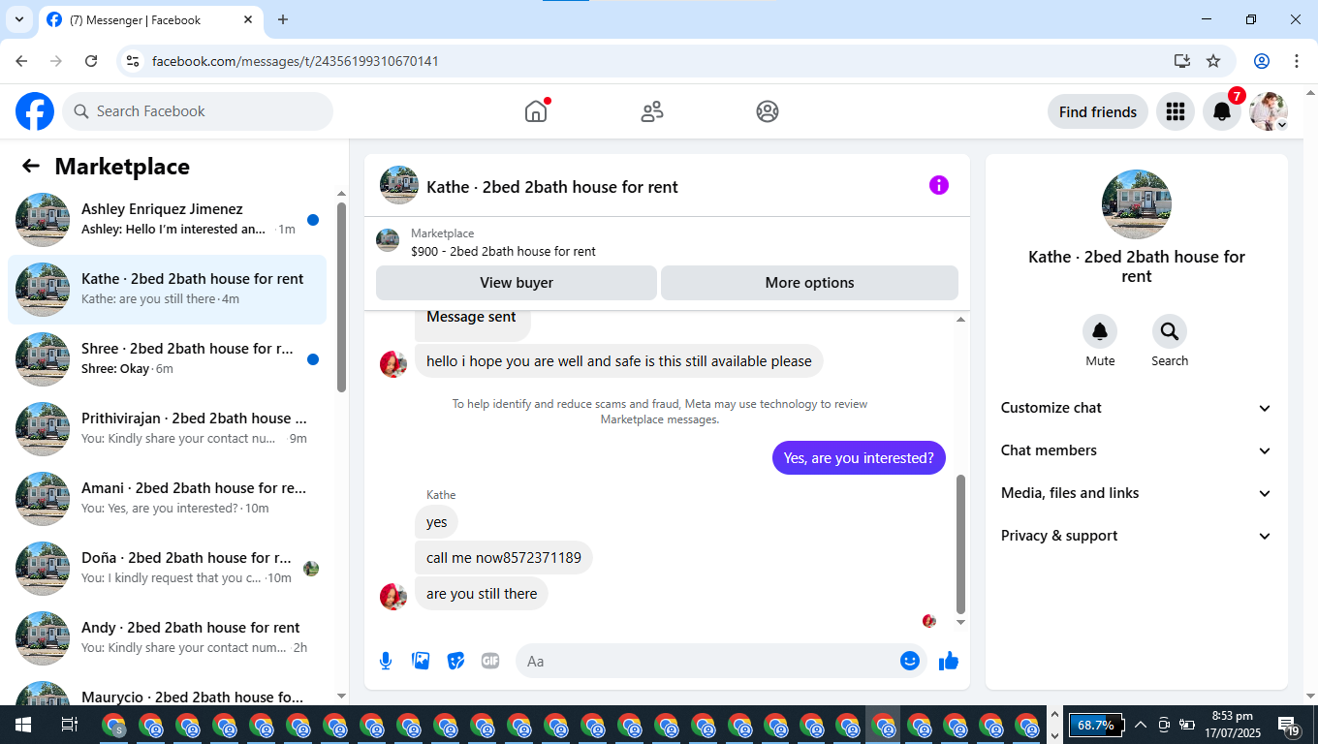
Task: Open Chrome's tab search dropdown
Action: click(x=18, y=19)
